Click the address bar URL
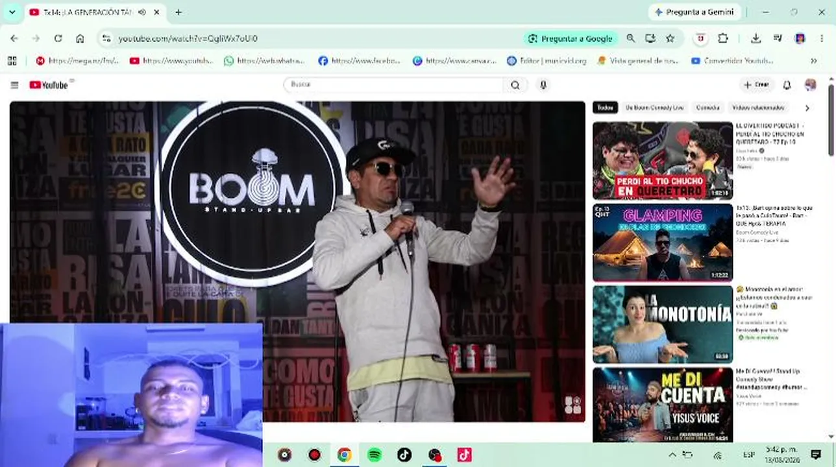 point(188,39)
